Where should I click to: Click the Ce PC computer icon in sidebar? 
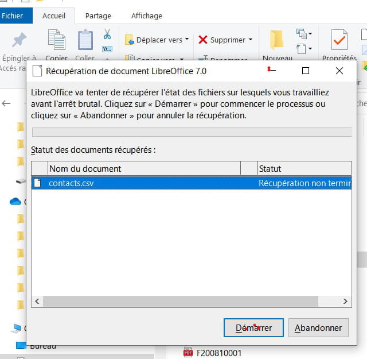click(17, 329)
